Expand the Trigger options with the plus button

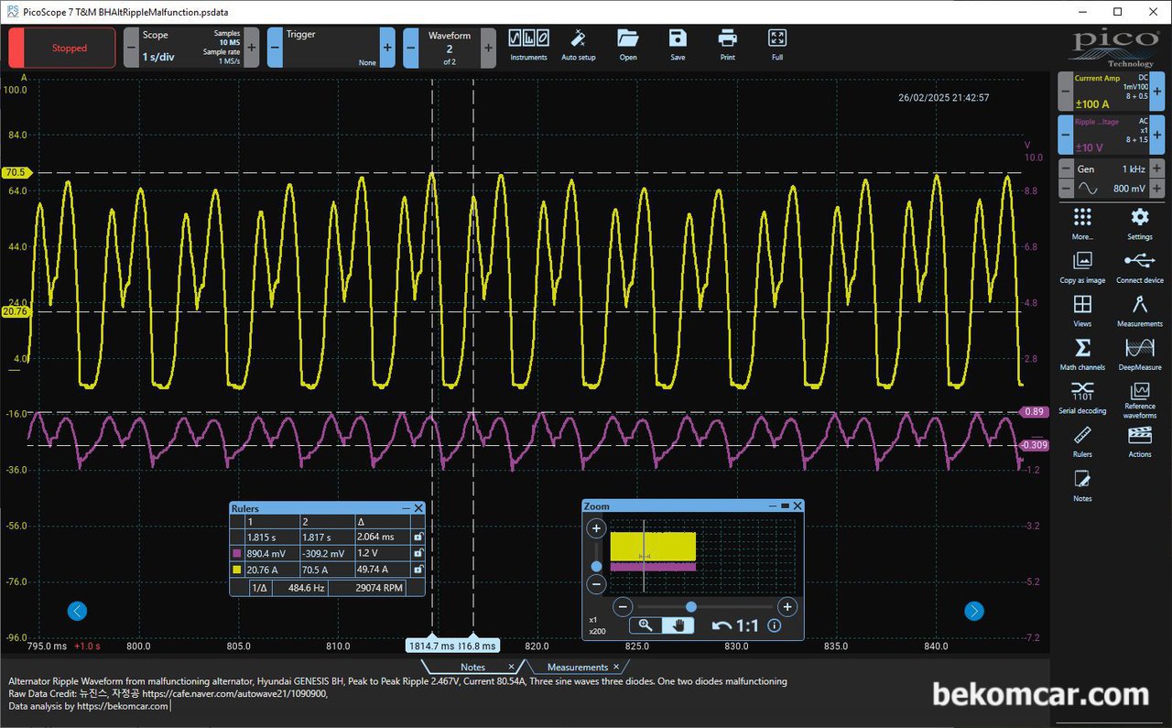[387, 48]
